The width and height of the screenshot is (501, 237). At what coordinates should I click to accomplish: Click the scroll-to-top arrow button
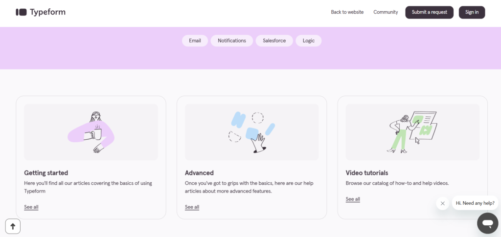[x=13, y=226]
